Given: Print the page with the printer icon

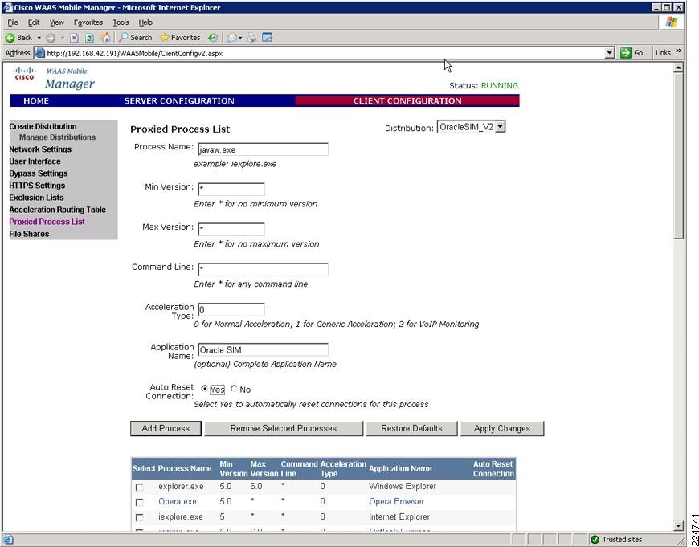Looking at the screenshot, I should click(x=252, y=38).
